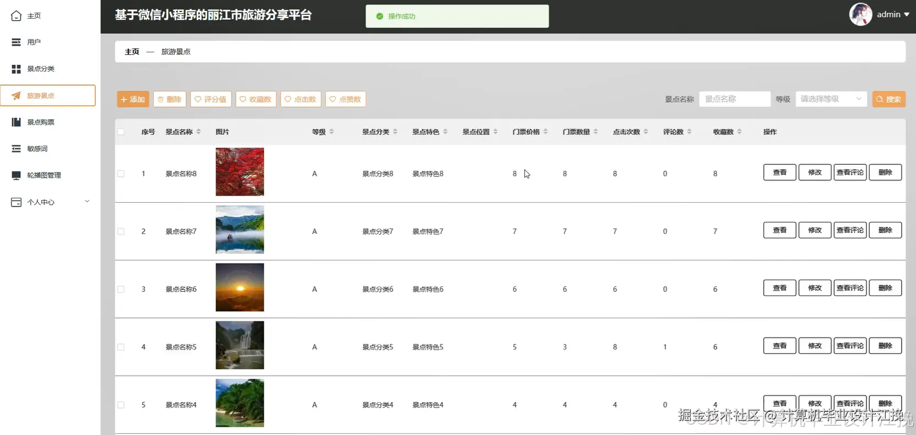Check the row for 景点名称6
916x435 pixels.
tap(121, 289)
